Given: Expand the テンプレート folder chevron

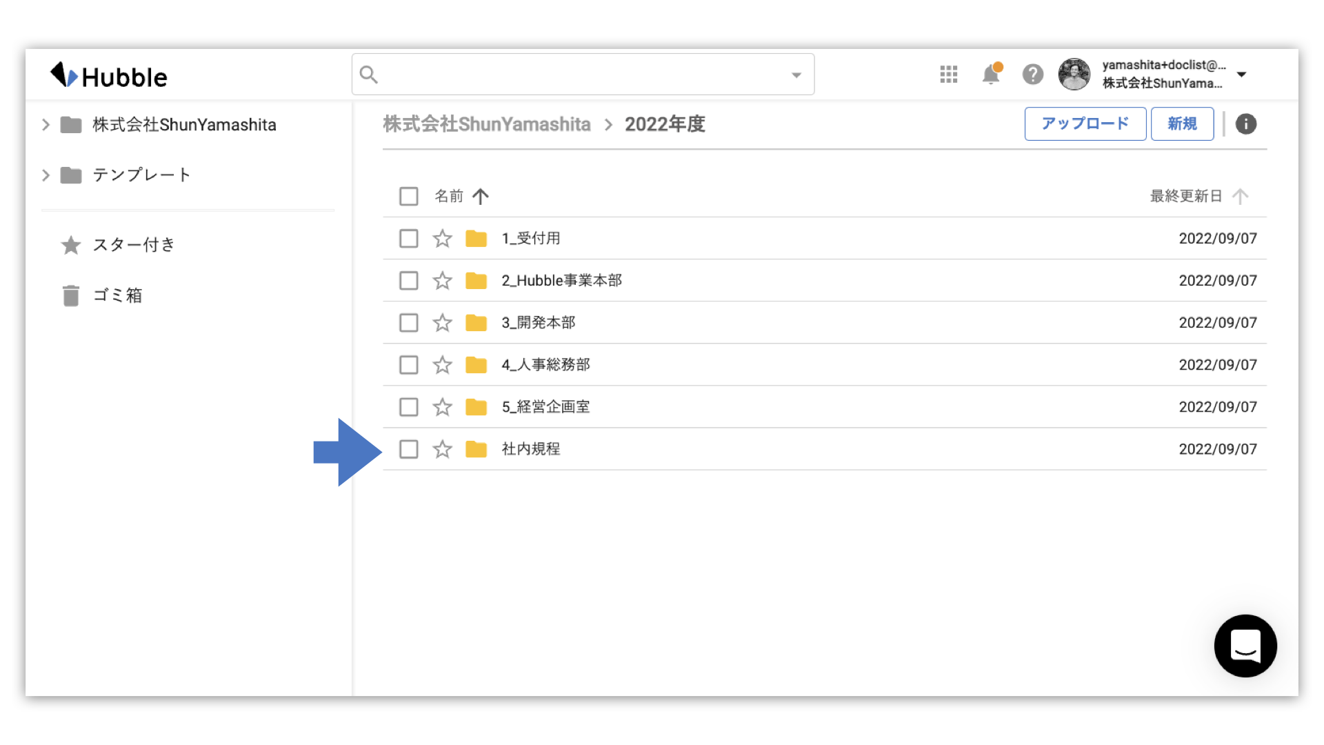Looking at the screenshot, I should (x=46, y=175).
